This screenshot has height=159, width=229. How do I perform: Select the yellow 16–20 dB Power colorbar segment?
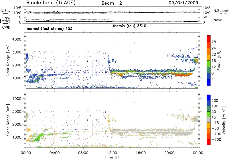coord(209,57)
